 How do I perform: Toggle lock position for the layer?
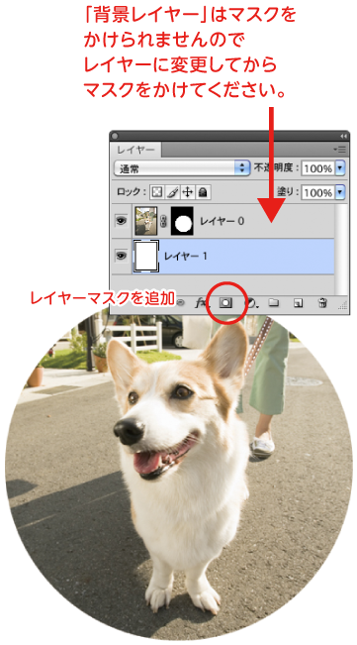click(x=188, y=192)
